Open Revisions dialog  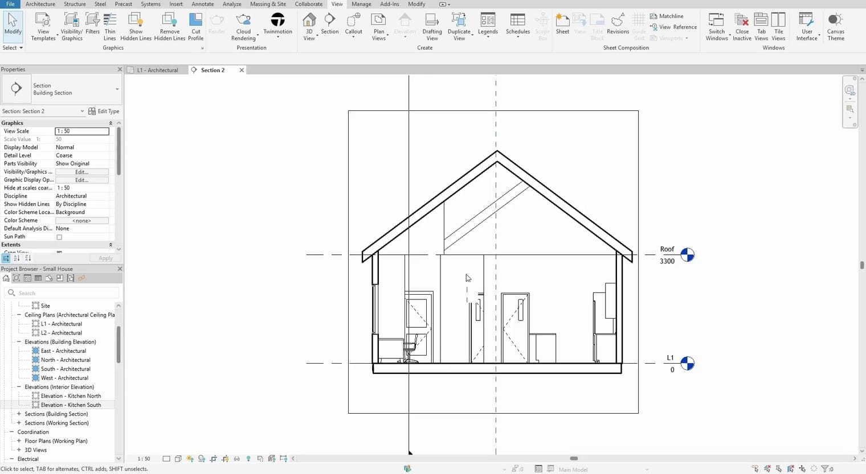point(618,24)
